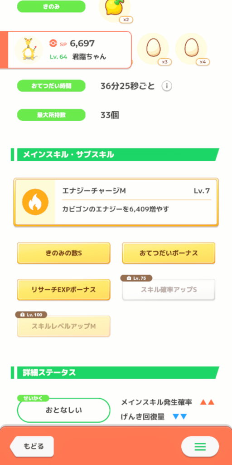Tap the きのみ green label
Image resolution: width=232 pixels, height=465 pixels.
(51, 6)
